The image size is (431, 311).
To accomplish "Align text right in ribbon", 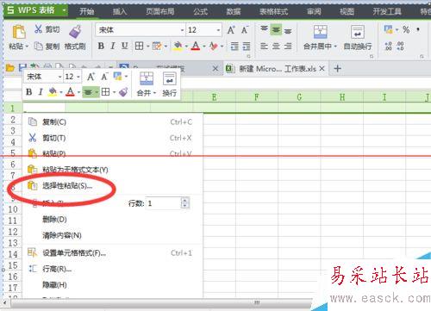I will 288,46.
